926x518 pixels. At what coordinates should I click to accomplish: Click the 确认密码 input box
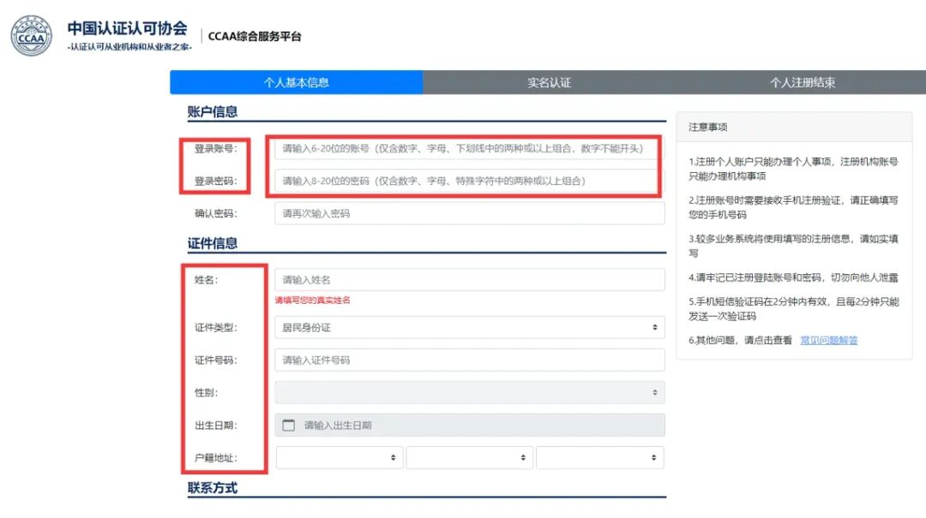tap(470, 212)
